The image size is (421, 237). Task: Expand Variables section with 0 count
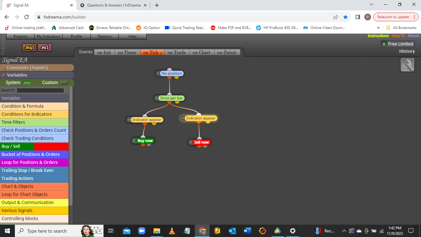[x=37, y=75]
